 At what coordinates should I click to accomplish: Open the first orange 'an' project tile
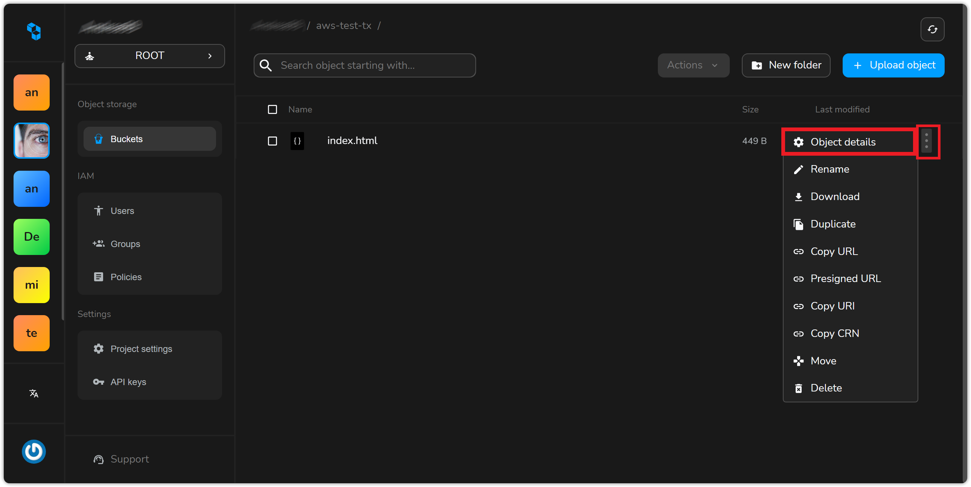32,92
